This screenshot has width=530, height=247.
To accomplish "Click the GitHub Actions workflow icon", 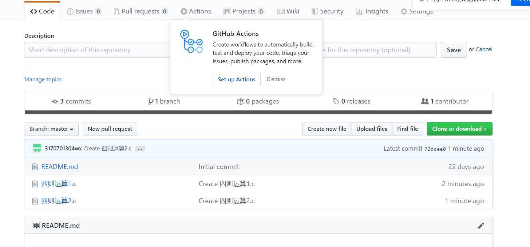I will (x=191, y=41).
